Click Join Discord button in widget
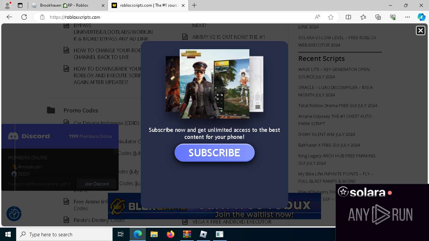 [x=97, y=184]
